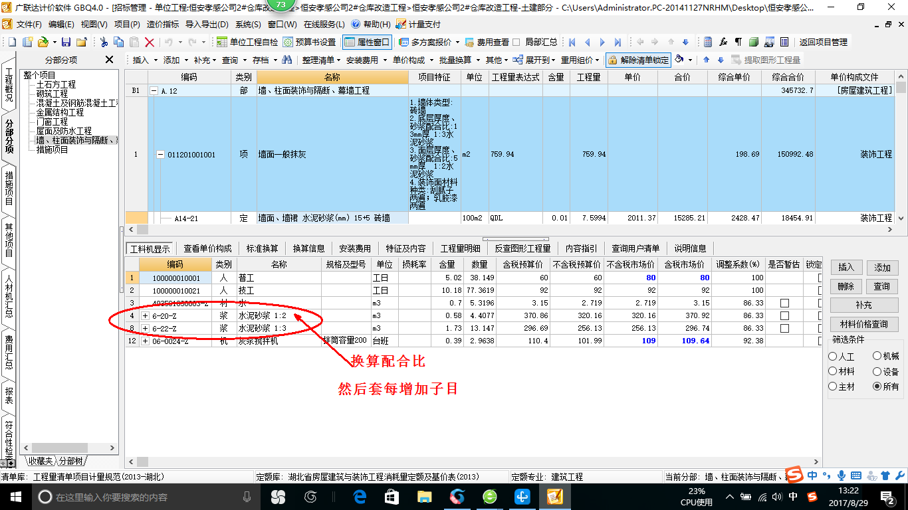The width and height of the screenshot is (908, 510).
Task: Expand the 06-0024-Z machine row
Action: point(146,341)
